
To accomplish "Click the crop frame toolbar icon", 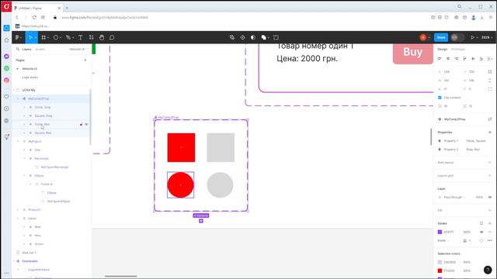I will click(x=276, y=37).
